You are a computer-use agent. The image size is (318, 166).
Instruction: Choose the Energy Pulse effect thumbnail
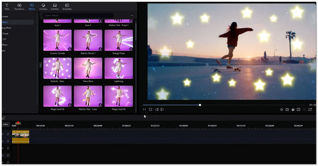119,40
